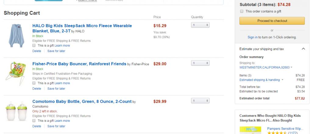The height and width of the screenshot is (134, 312).
Task: Click the Comotomo Baby Bottle product image
Action: 15,111
